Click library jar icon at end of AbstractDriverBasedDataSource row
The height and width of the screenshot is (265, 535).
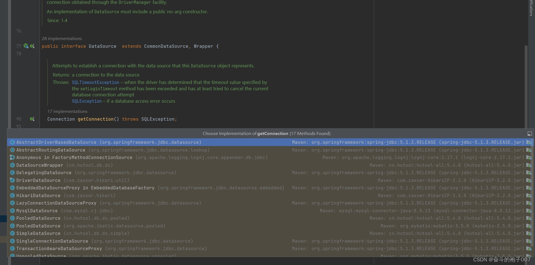point(529,142)
